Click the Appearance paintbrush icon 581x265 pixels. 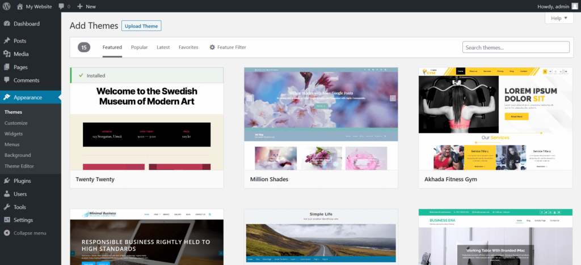(7, 97)
